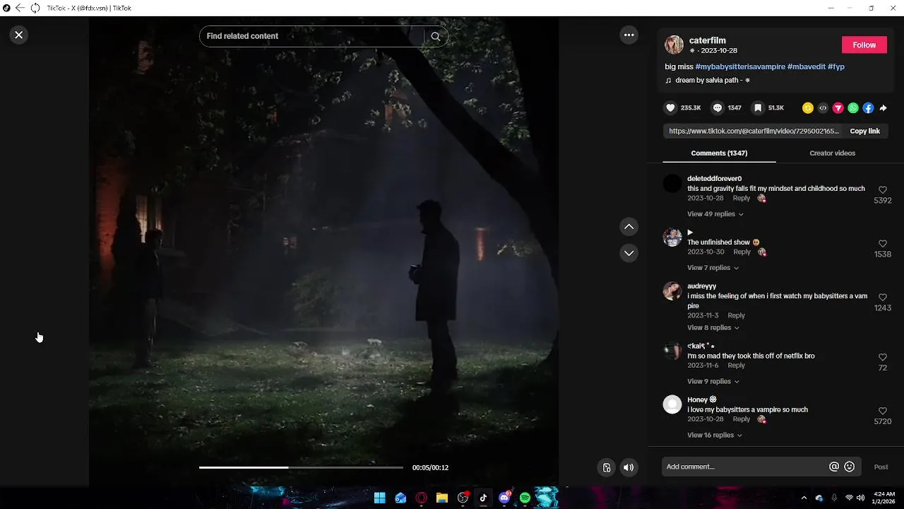Image resolution: width=904 pixels, height=509 pixels.
Task: Like the deleteddforever0 comment
Action: click(883, 190)
